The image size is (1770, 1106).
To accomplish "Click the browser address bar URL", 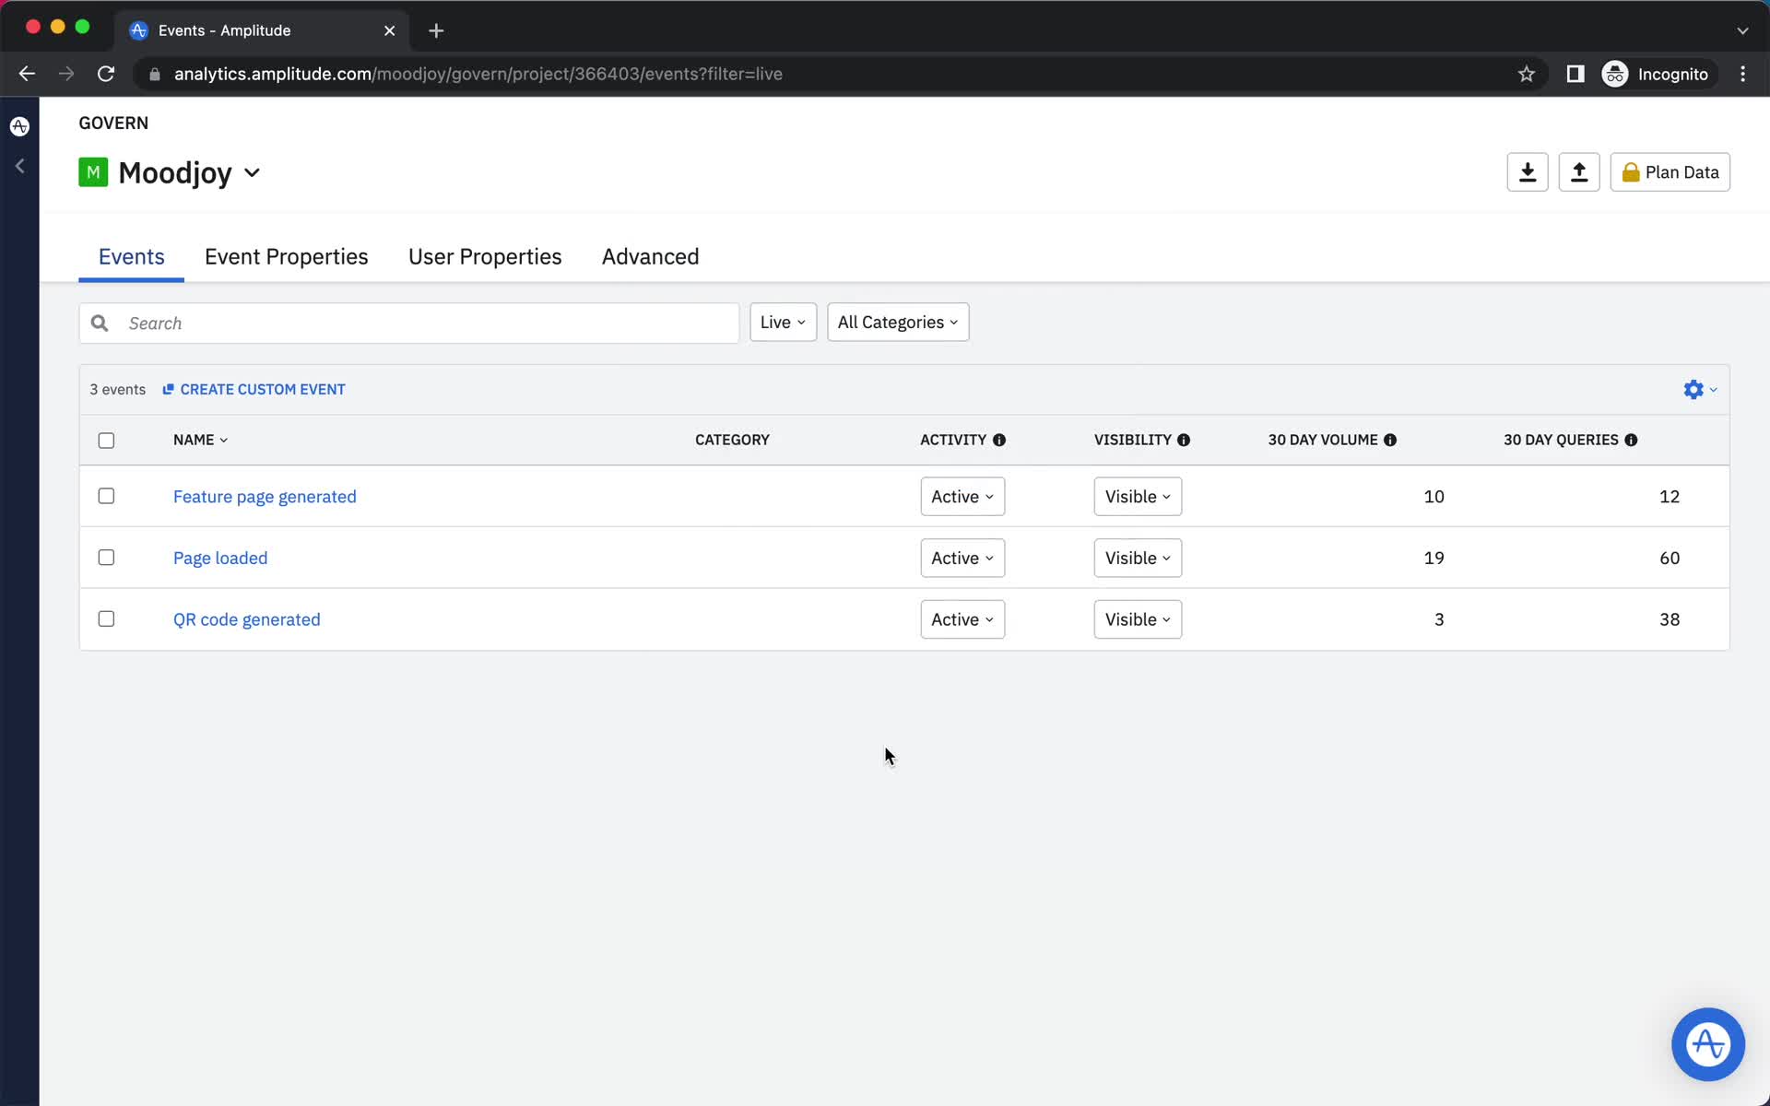I will [478, 74].
